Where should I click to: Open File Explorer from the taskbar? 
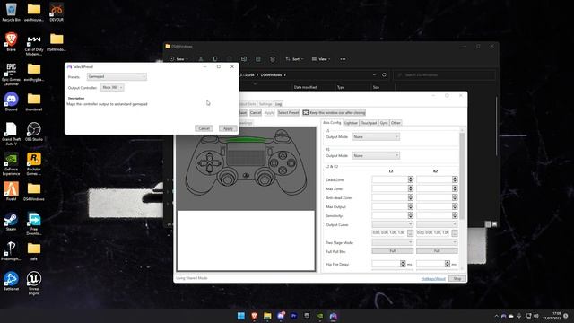coord(267,316)
